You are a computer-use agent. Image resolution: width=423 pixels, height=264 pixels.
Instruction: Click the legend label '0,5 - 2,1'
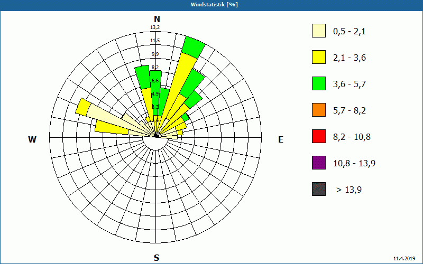click(350, 32)
